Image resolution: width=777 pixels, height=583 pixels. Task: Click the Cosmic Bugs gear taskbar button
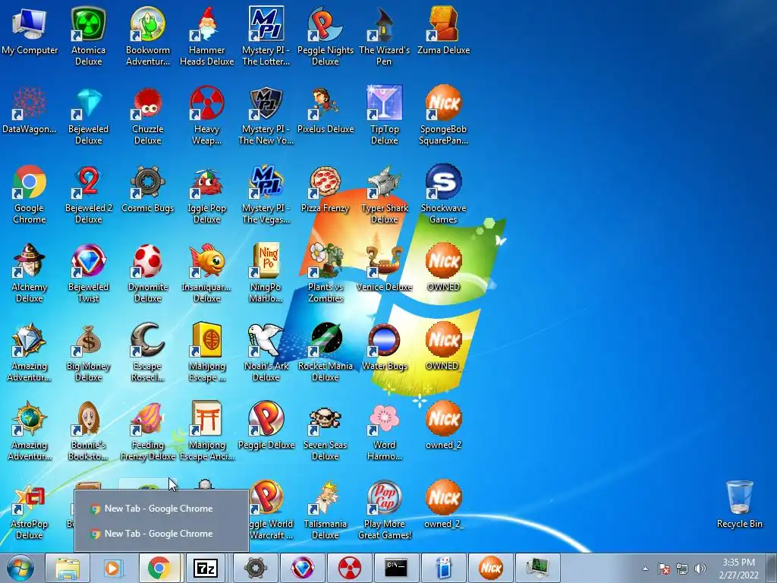click(255, 568)
